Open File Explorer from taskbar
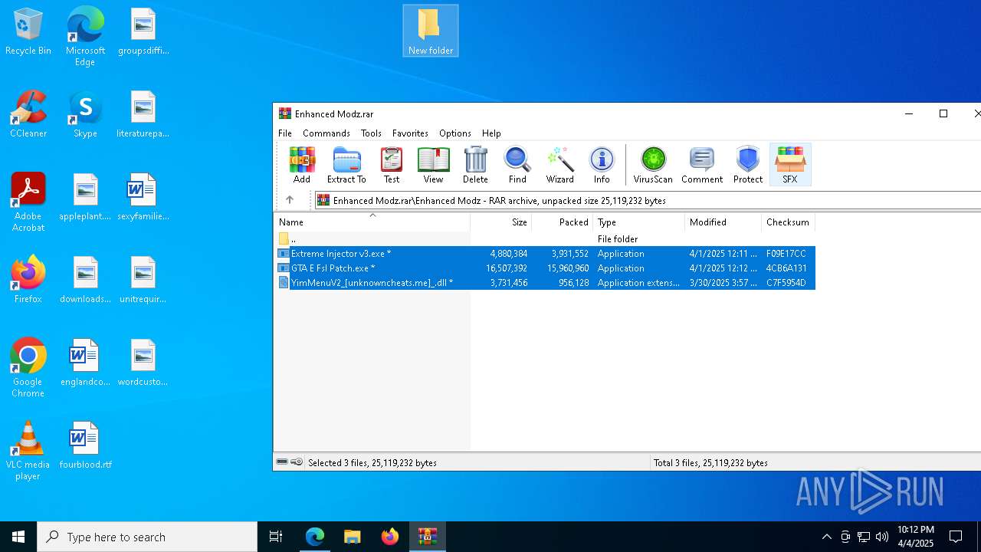 pyautogui.click(x=352, y=537)
